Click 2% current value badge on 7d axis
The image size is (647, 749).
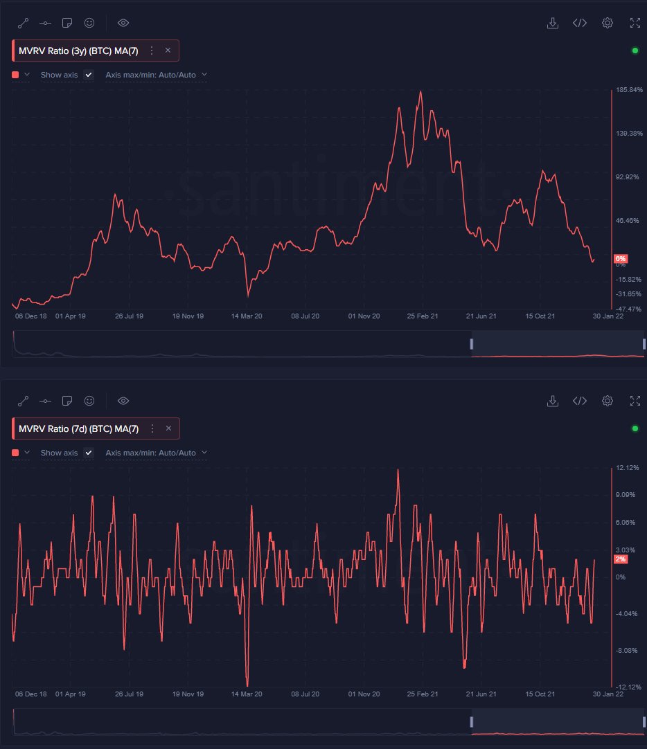tap(620, 559)
